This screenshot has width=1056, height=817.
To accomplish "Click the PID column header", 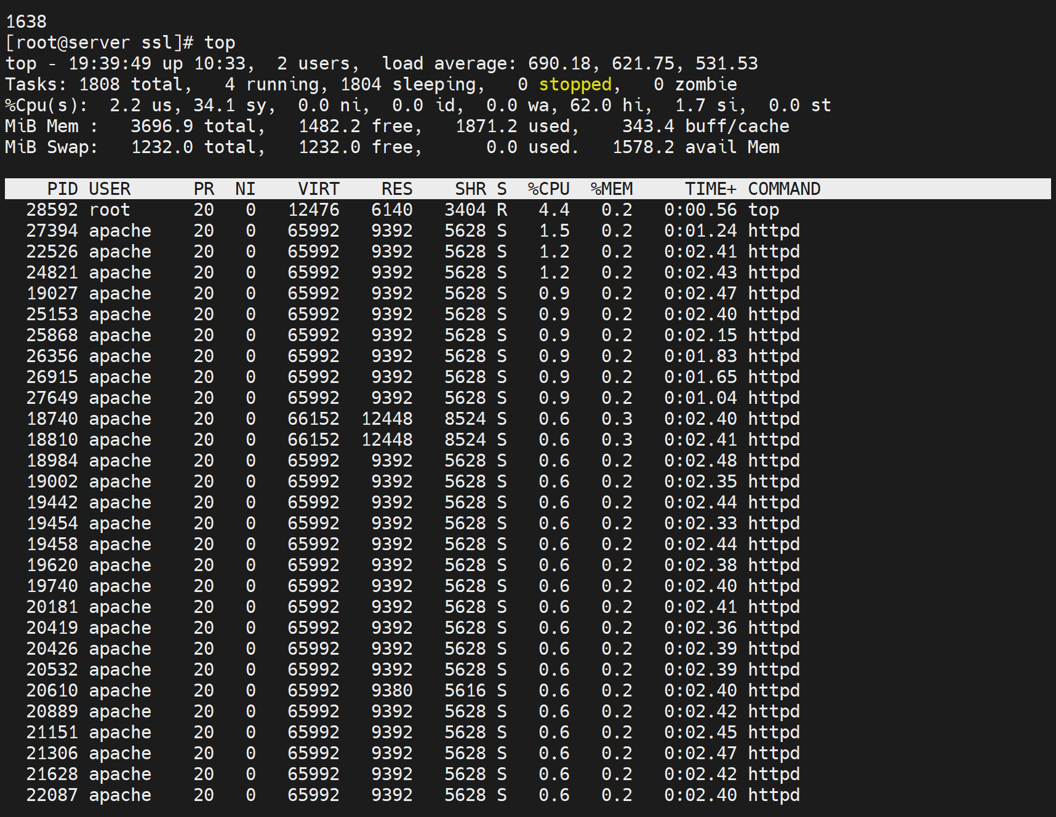I will 62,189.
